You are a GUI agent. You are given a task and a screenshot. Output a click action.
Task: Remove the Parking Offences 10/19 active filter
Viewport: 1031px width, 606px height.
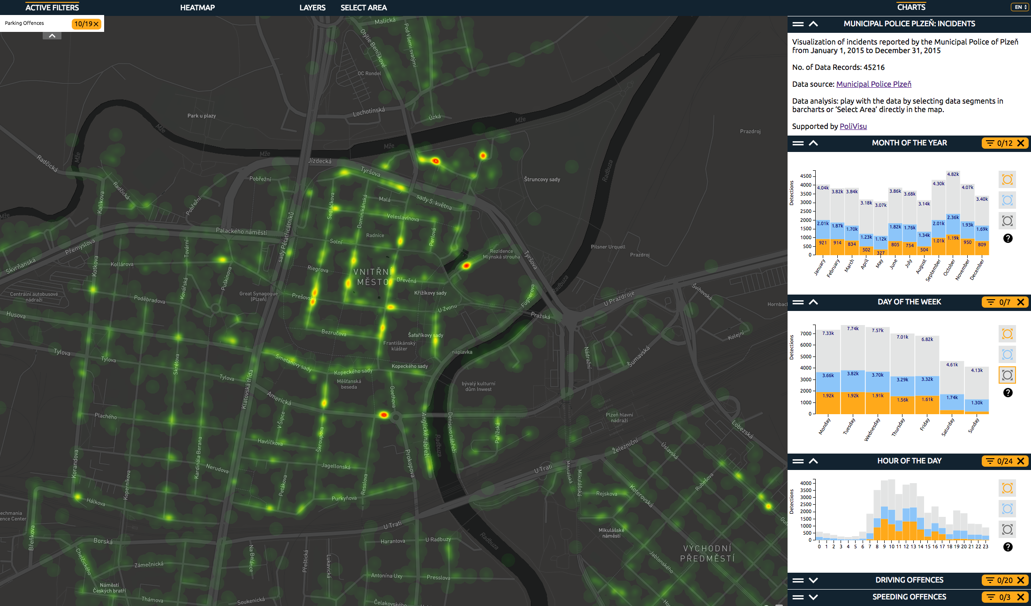[96, 24]
